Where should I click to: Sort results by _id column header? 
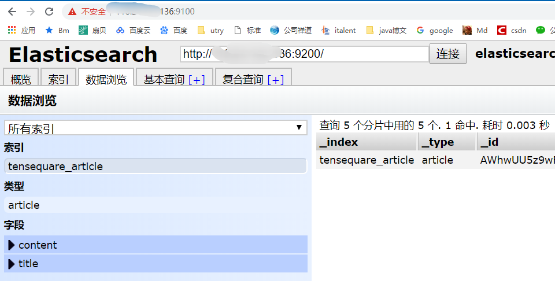516,142
